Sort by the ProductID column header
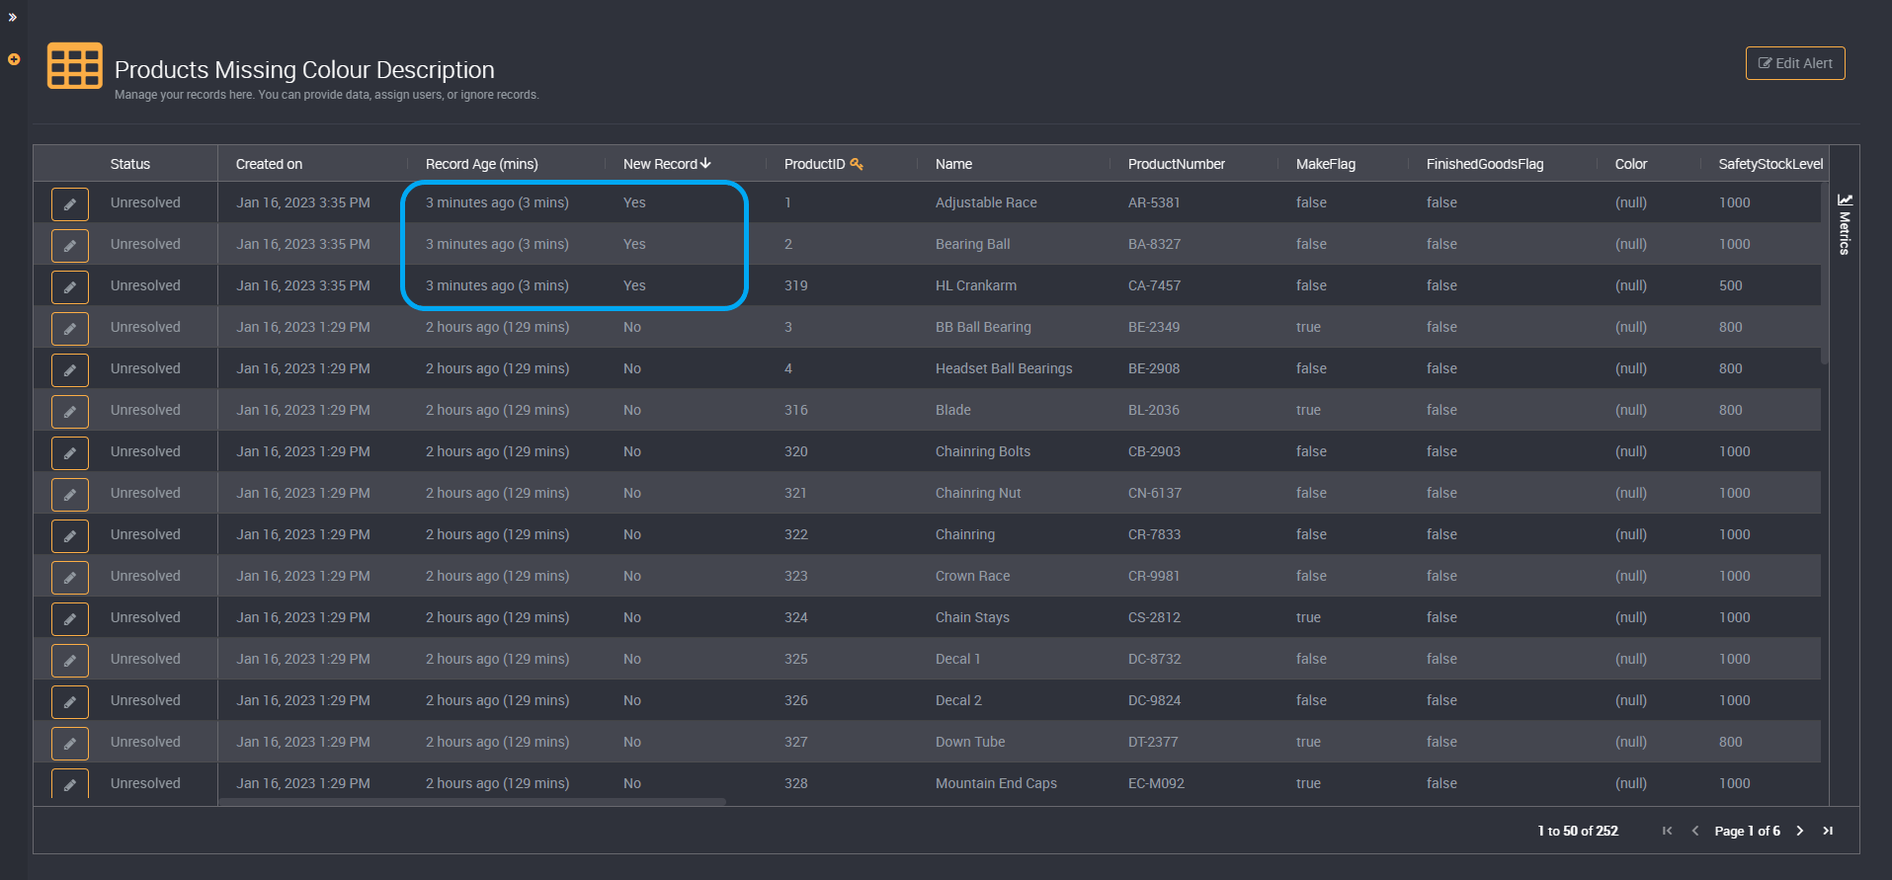1892x880 pixels. click(x=814, y=164)
